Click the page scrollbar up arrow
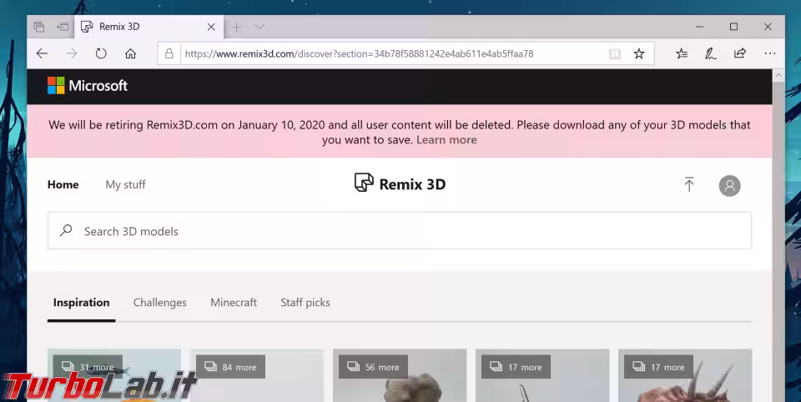The image size is (801, 402). coord(778,75)
